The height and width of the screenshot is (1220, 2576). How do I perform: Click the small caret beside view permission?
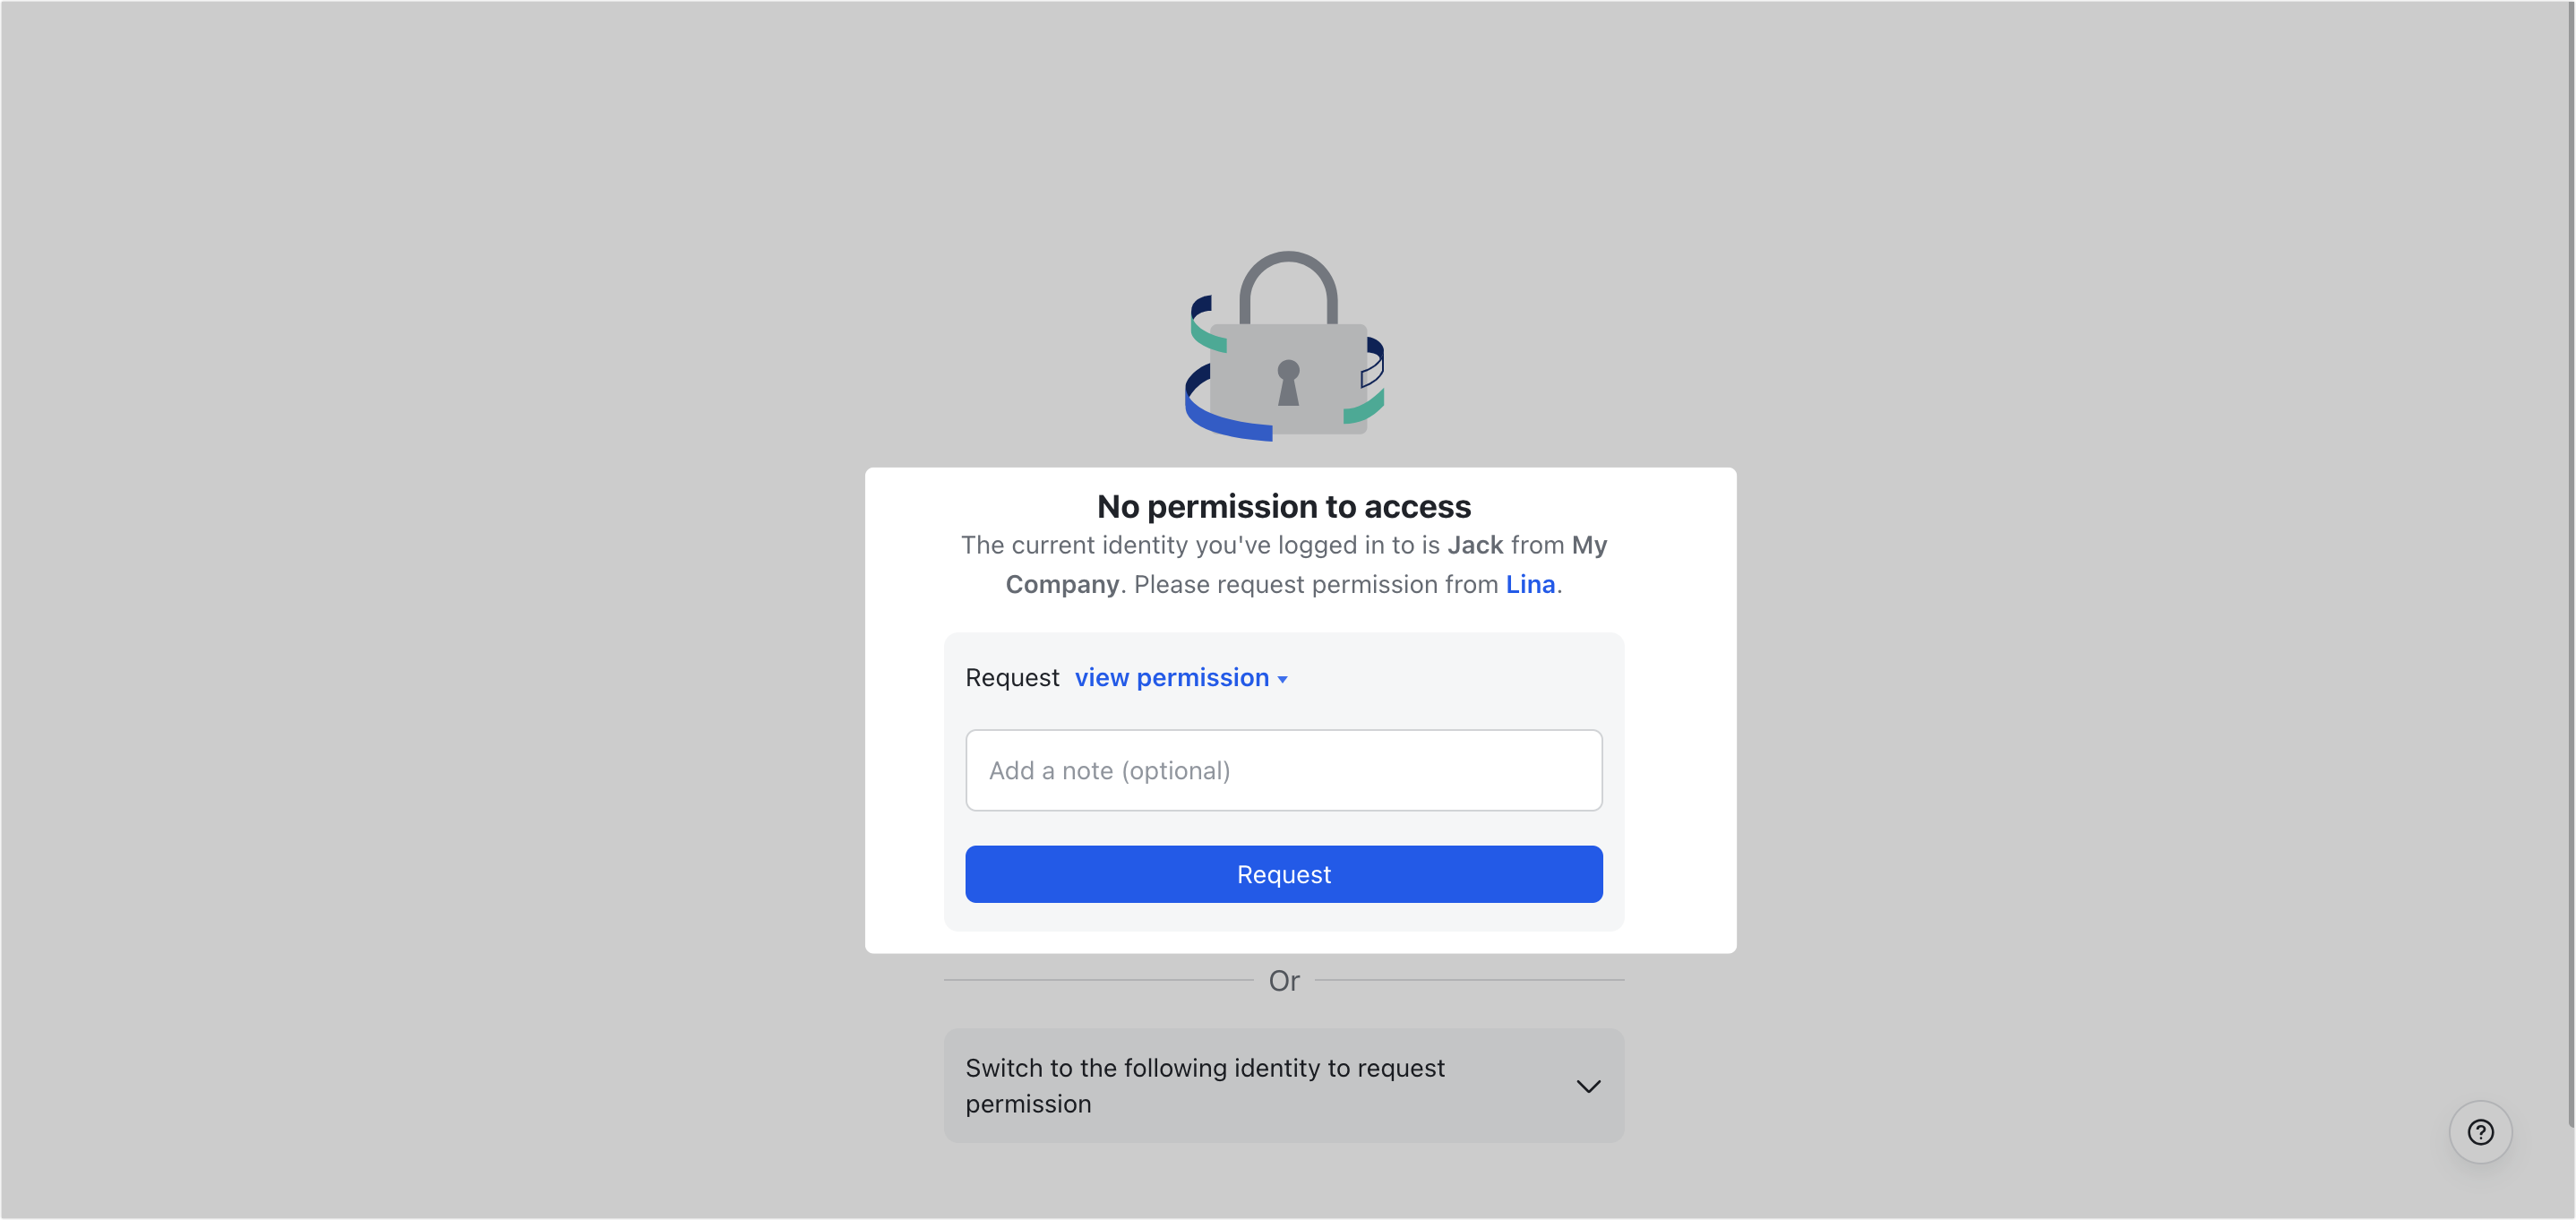[1282, 679]
